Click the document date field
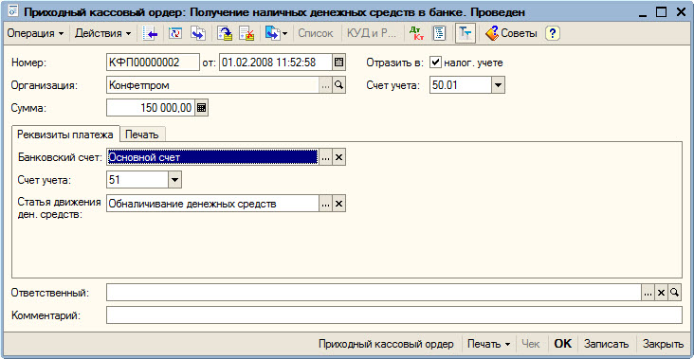 276,63
